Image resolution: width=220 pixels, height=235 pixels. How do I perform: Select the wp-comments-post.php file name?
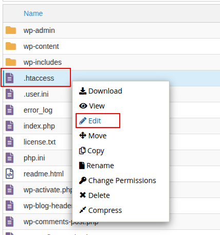(x=61, y=222)
